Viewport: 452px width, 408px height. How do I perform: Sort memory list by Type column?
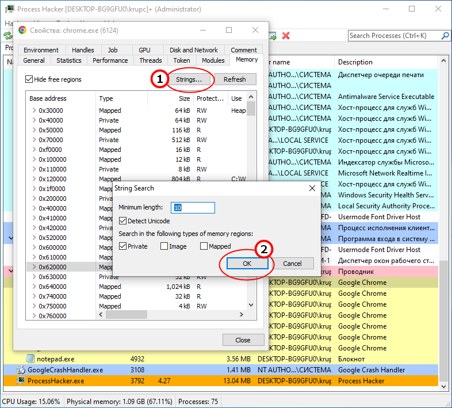pos(121,98)
